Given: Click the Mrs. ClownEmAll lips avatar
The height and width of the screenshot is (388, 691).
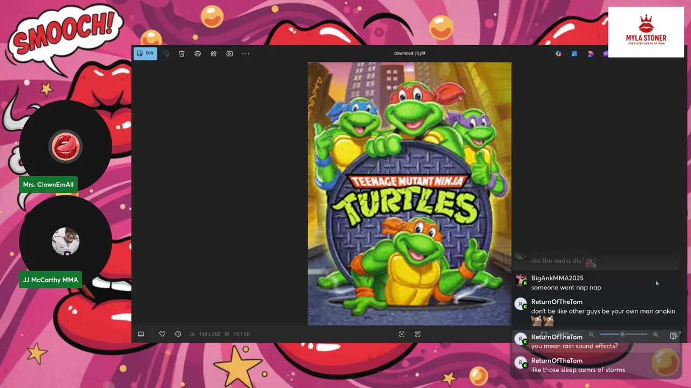Looking at the screenshot, I should click(x=65, y=147).
